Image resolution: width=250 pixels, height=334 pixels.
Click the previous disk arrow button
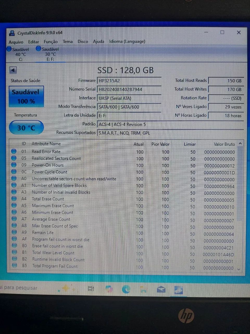13,70
